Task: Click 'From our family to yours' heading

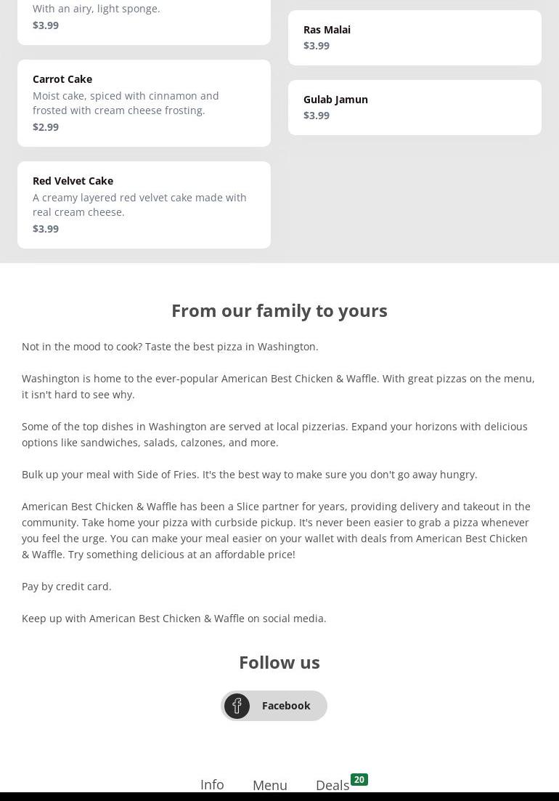Action: tap(279, 310)
